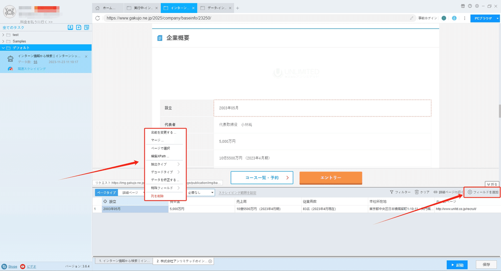Click the クリア trash icon button
The image size is (501, 271).
coord(422,192)
